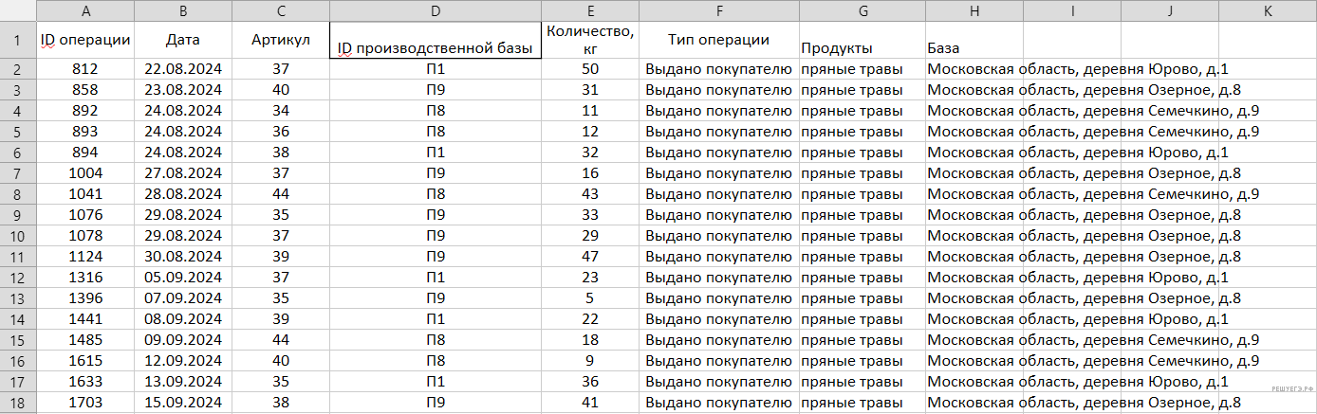Image resolution: width=1317 pixels, height=414 pixels.
Task: Click the "ID производственной базы" header cell
Action: (435, 47)
